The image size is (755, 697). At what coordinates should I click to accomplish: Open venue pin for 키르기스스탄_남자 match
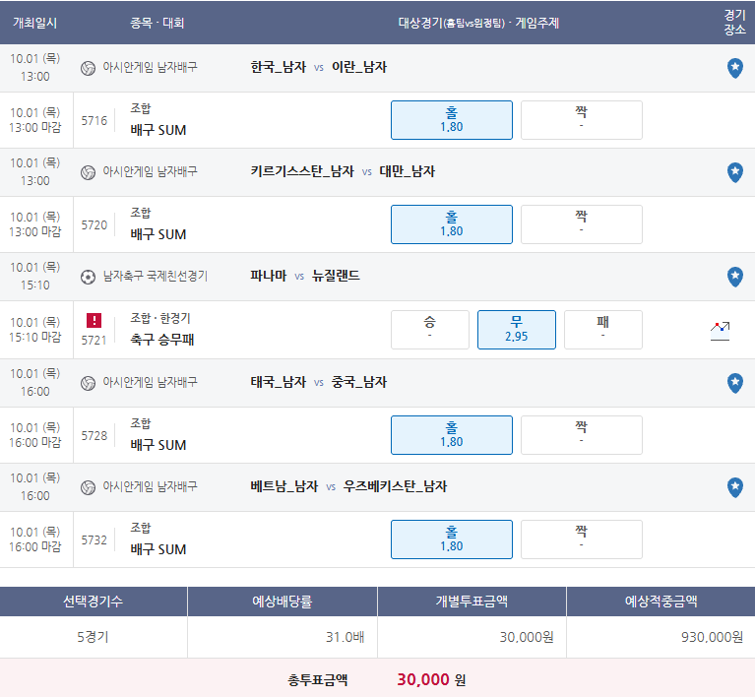(x=734, y=172)
